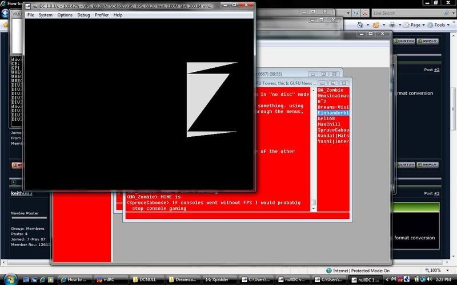
Task: Click the red Stop loading icon
Action: 364,13
